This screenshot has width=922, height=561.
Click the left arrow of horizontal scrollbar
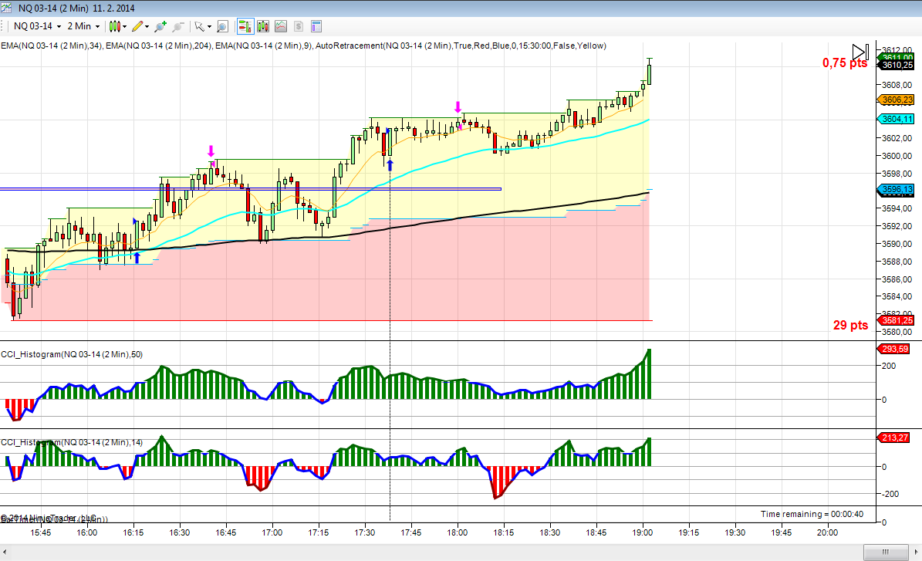click(6, 553)
